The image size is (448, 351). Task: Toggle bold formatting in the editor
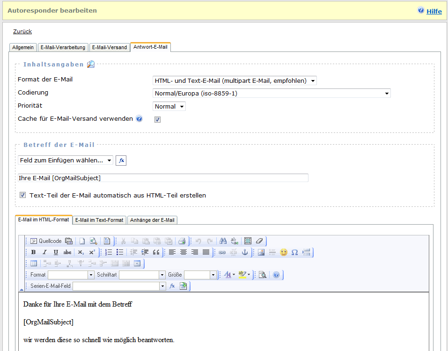[33, 252]
